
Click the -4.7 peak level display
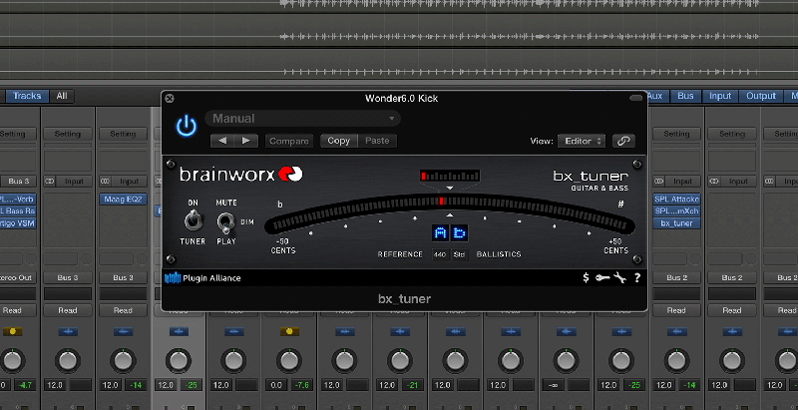pyautogui.click(x=26, y=385)
